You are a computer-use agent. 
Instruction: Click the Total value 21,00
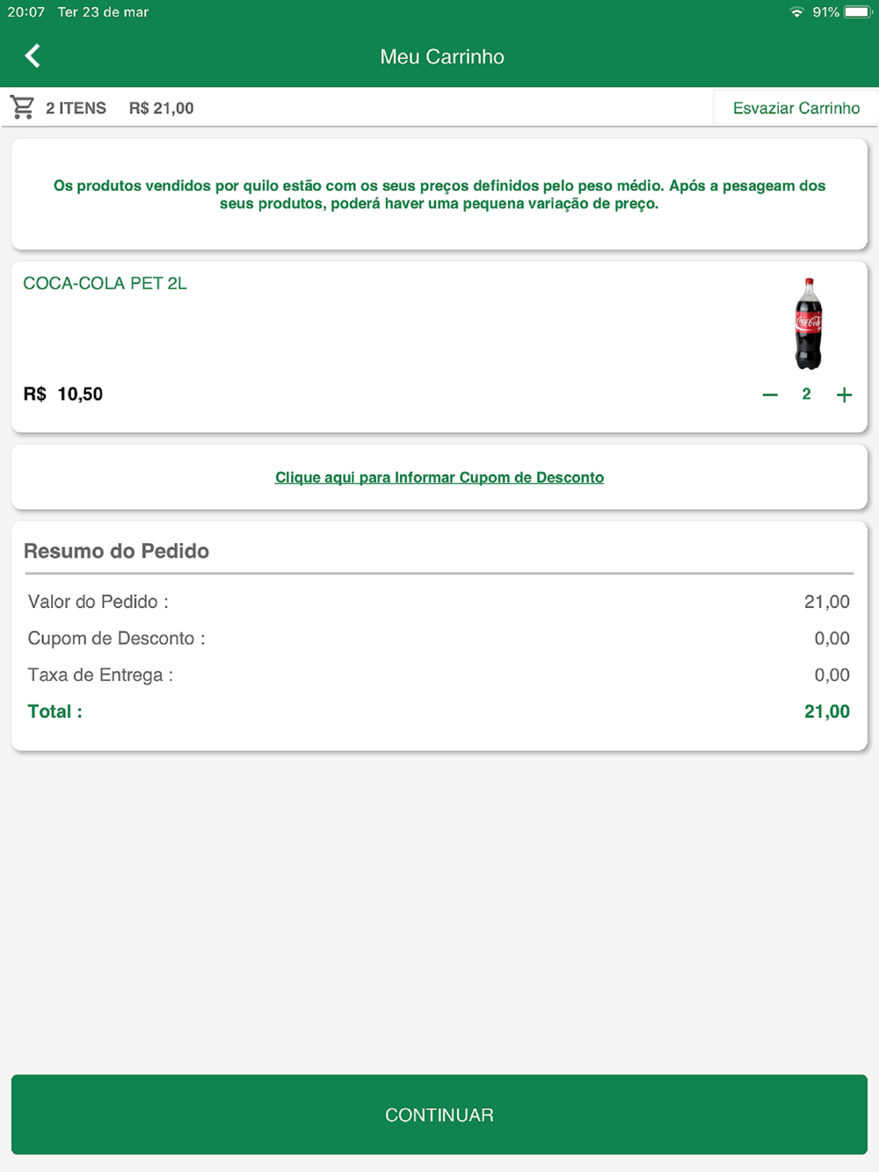(x=827, y=712)
